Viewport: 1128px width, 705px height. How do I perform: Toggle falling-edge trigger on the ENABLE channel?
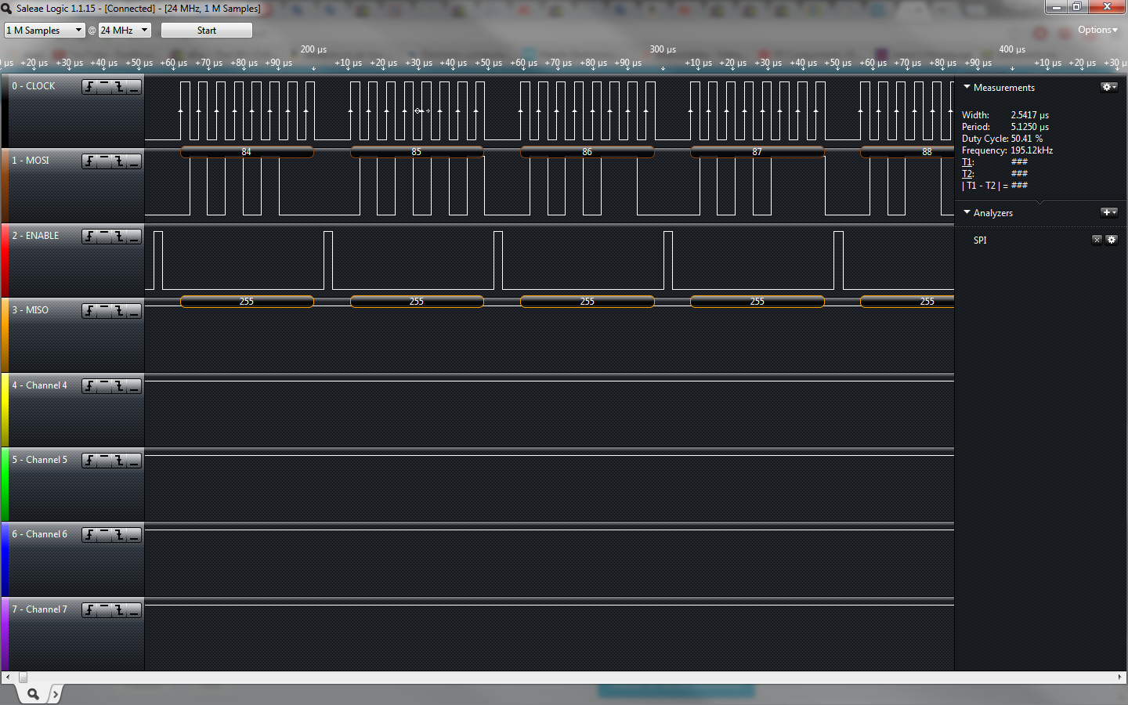[x=119, y=236]
